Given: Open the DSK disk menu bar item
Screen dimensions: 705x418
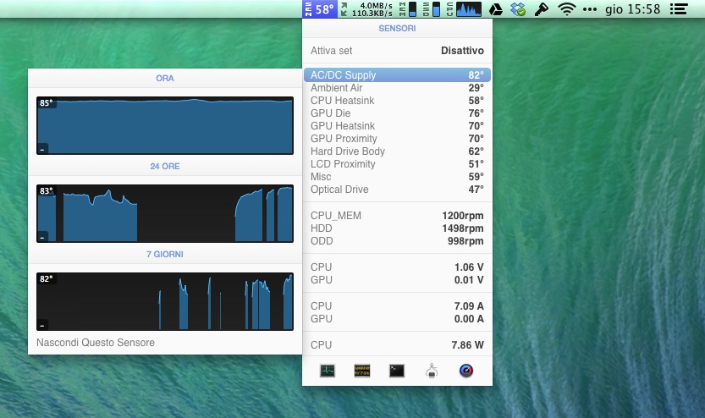Looking at the screenshot, I should [431, 9].
